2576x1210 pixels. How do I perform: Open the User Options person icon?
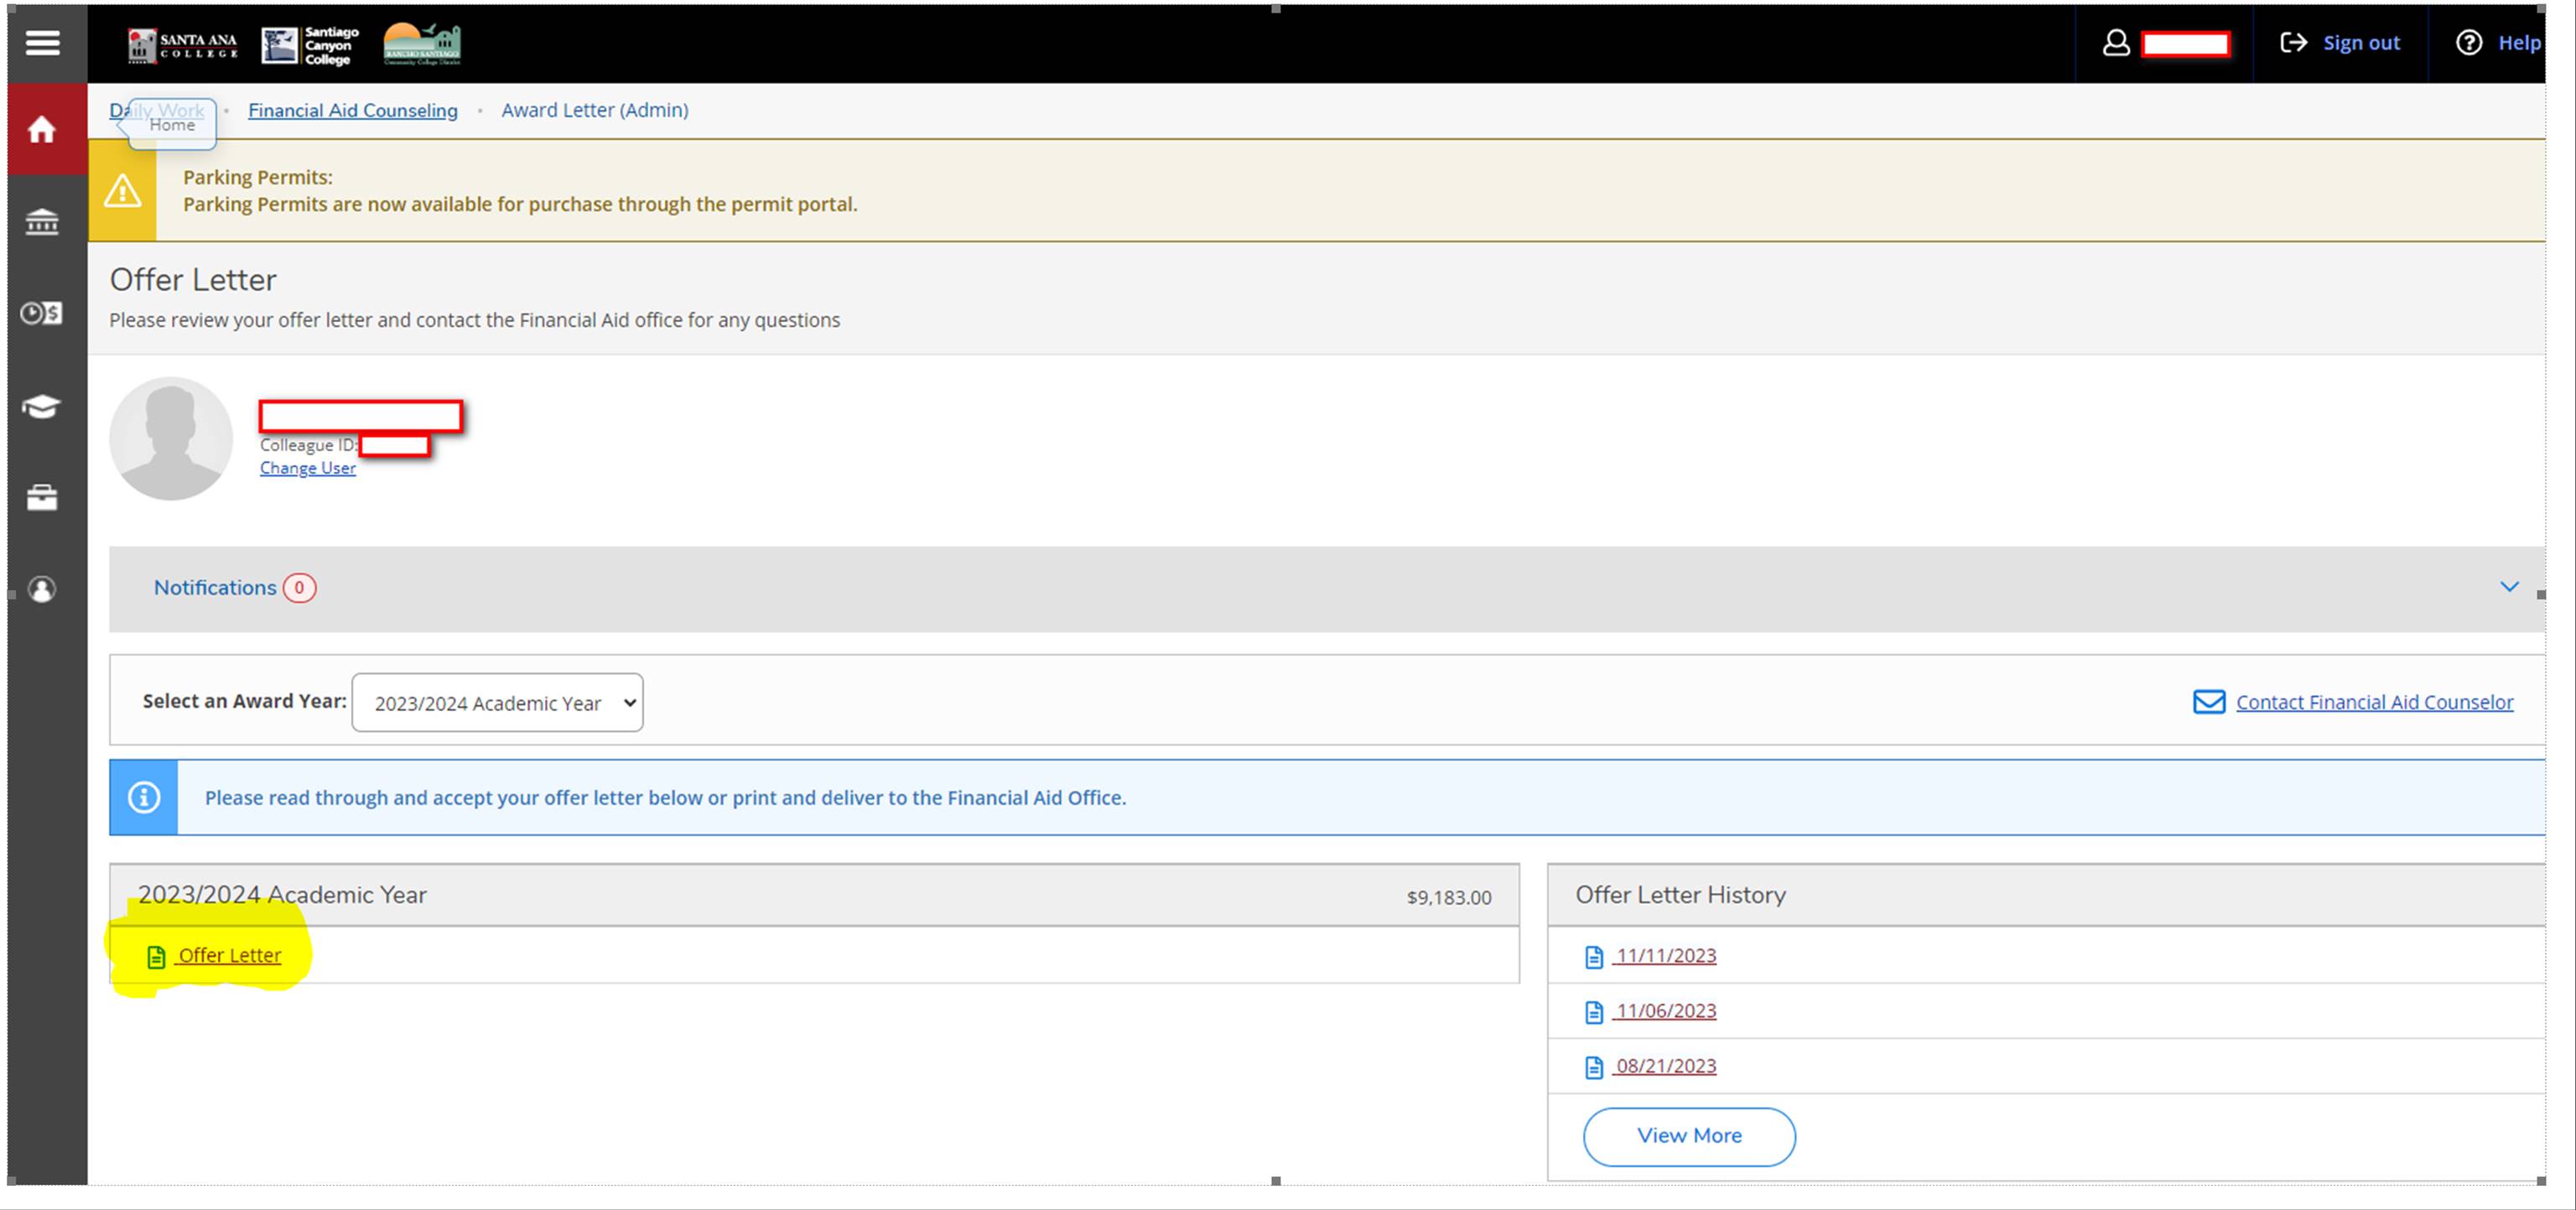[x=42, y=590]
